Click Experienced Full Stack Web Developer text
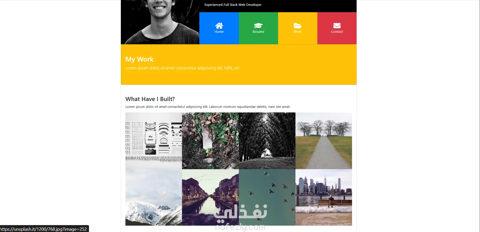 [233, 5]
